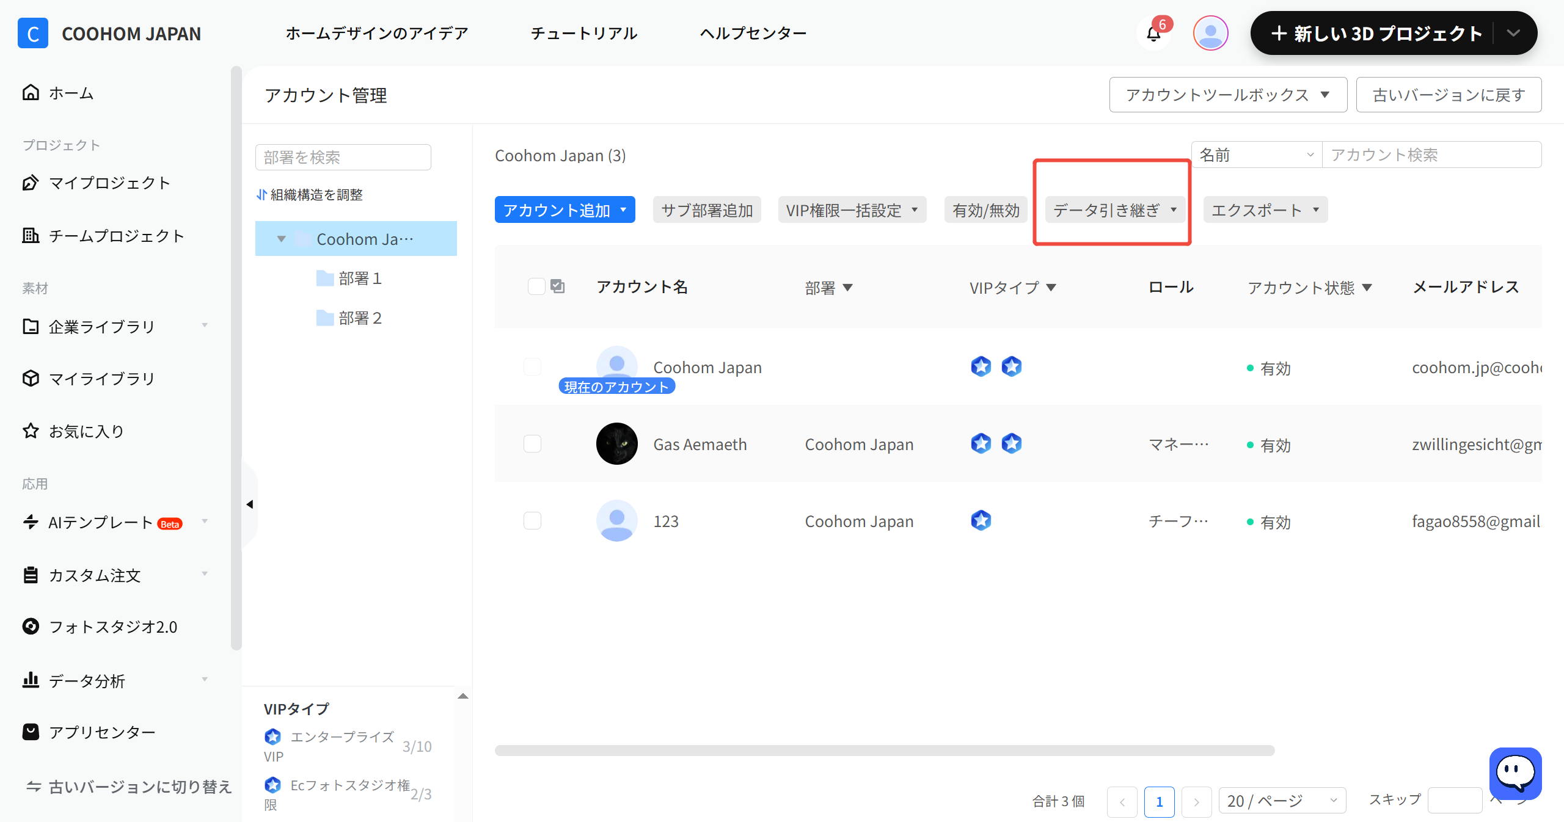Open the データ引き継ぎ dropdown
Screen dimensions: 1564x822
tap(1116, 210)
